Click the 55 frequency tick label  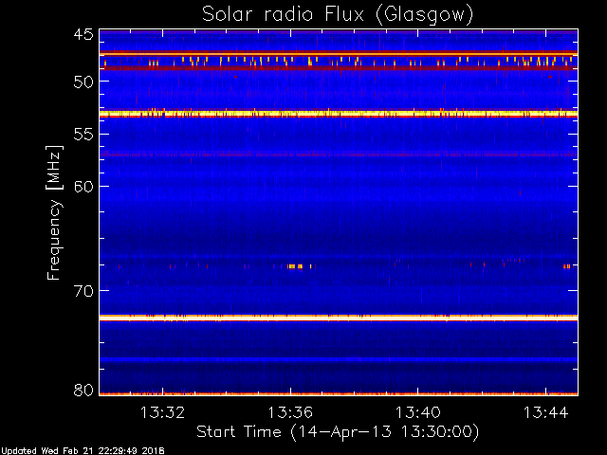pos(83,135)
